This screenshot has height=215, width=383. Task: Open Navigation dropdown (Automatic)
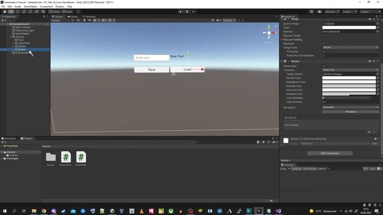click(x=351, y=107)
